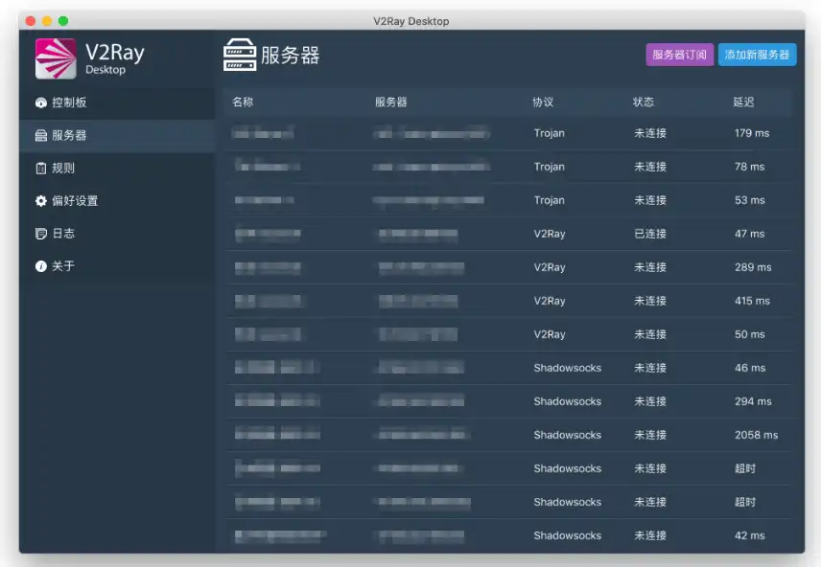Click the V2Ray Desktop logo icon
The height and width of the screenshot is (567, 821).
click(56, 58)
